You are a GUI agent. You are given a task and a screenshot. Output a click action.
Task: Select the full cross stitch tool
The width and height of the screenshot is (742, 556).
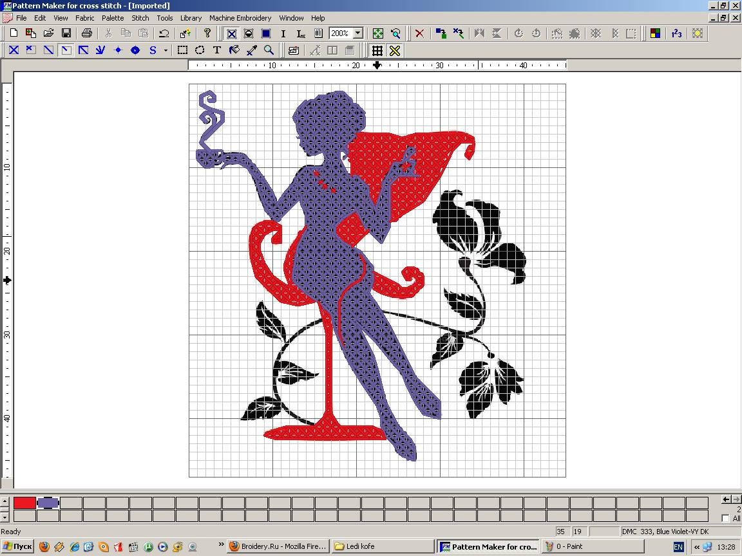point(13,50)
